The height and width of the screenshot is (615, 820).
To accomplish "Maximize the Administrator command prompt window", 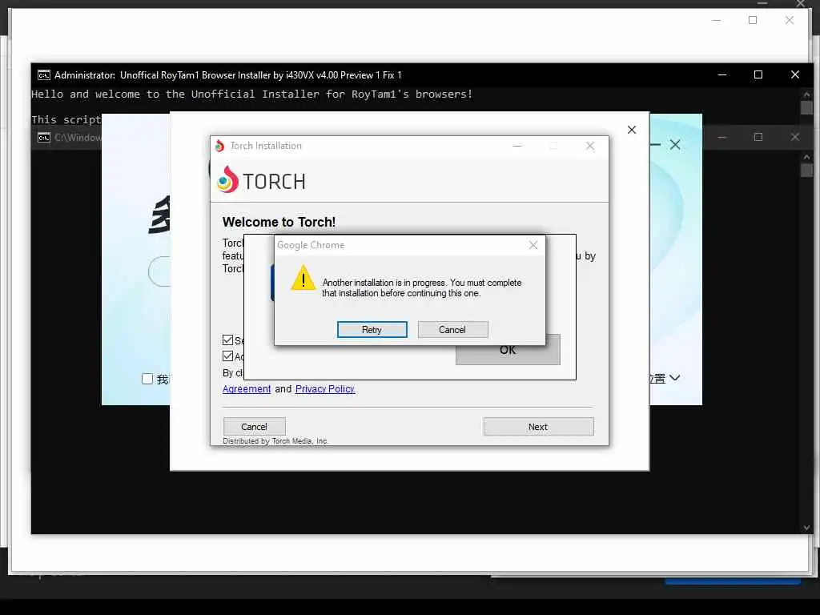I will [x=758, y=74].
